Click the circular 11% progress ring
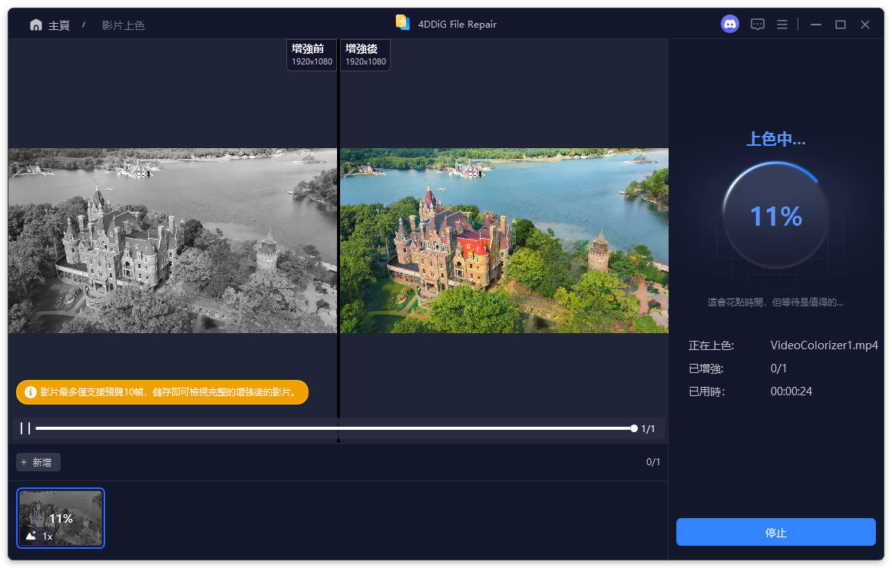 coord(775,216)
